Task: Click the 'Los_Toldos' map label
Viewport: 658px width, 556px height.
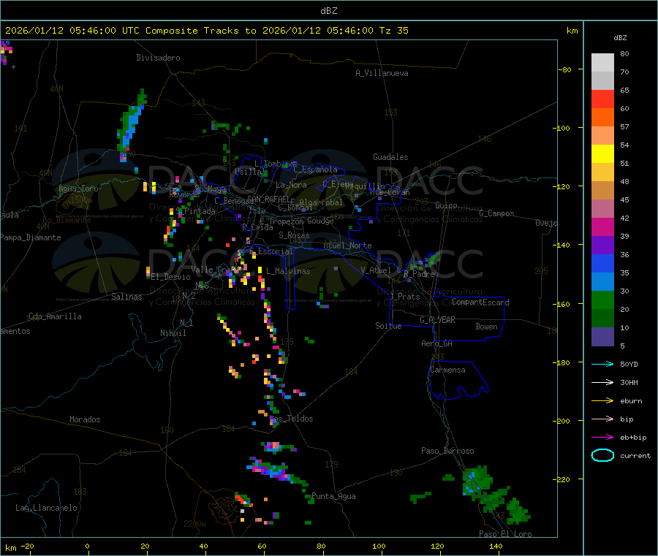Action: point(291,419)
